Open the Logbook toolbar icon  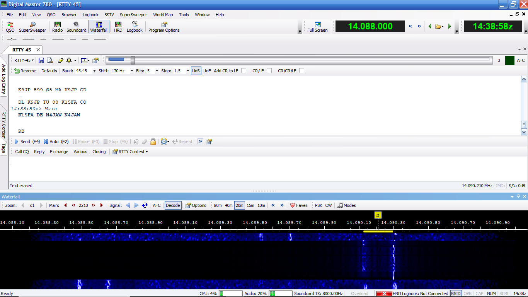(135, 27)
